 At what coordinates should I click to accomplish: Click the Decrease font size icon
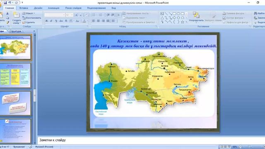click(81, 15)
